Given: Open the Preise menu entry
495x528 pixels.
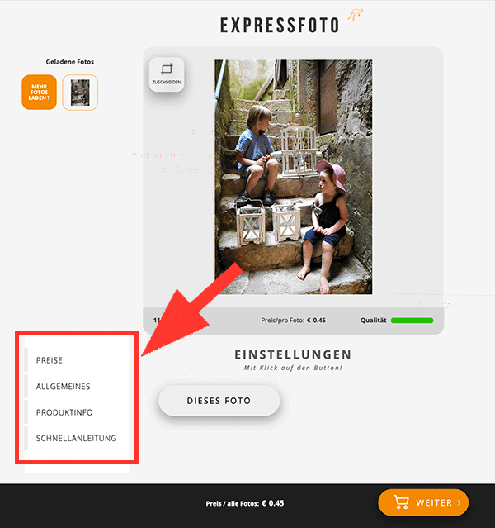Looking at the screenshot, I should (49, 360).
